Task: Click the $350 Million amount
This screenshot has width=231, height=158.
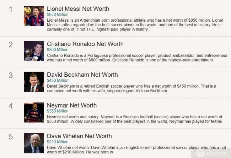Action: click(x=58, y=111)
